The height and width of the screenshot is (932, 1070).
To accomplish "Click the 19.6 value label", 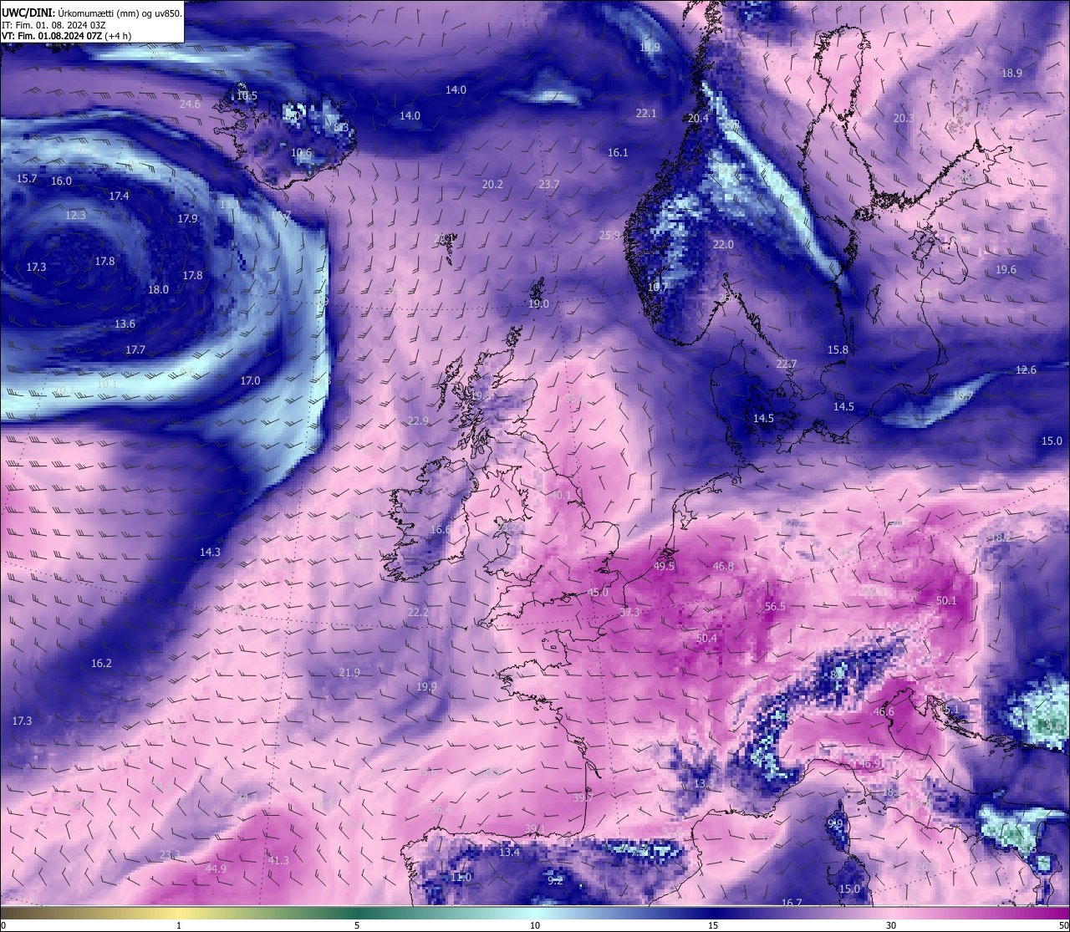I will [1006, 270].
